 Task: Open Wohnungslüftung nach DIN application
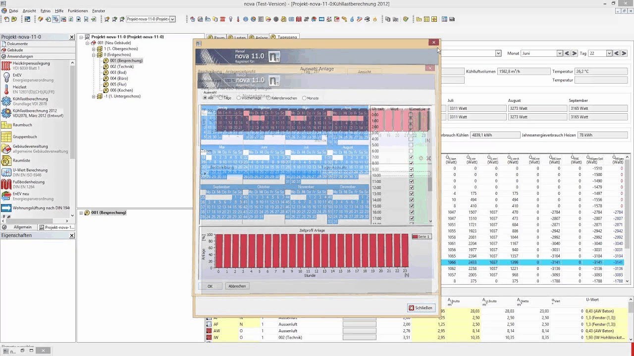pyautogui.click(x=36, y=208)
